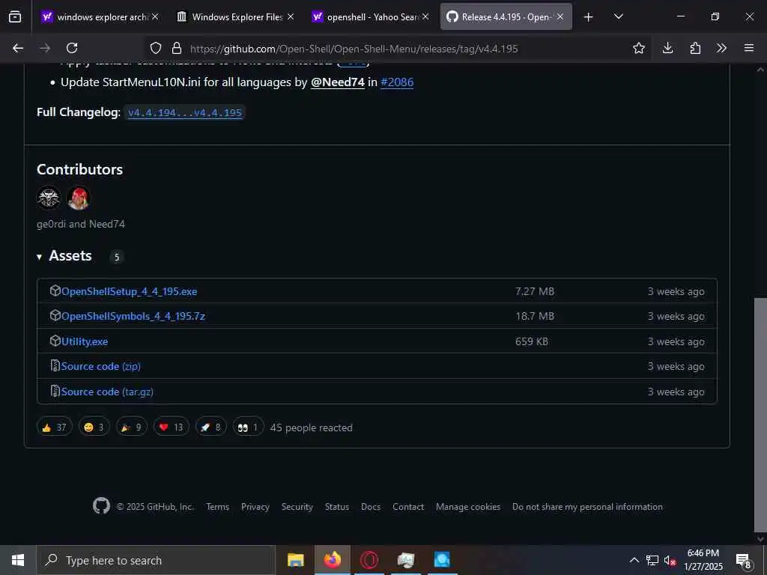
Task: View Need74 contributor avatar
Action: coord(79,198)
